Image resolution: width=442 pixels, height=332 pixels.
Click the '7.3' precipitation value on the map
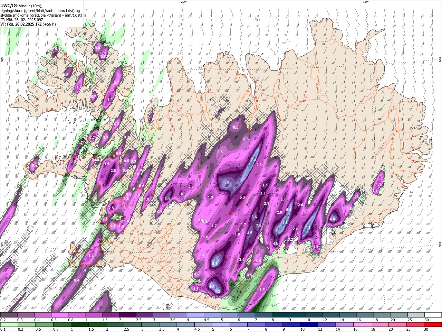tap(253, 160)
